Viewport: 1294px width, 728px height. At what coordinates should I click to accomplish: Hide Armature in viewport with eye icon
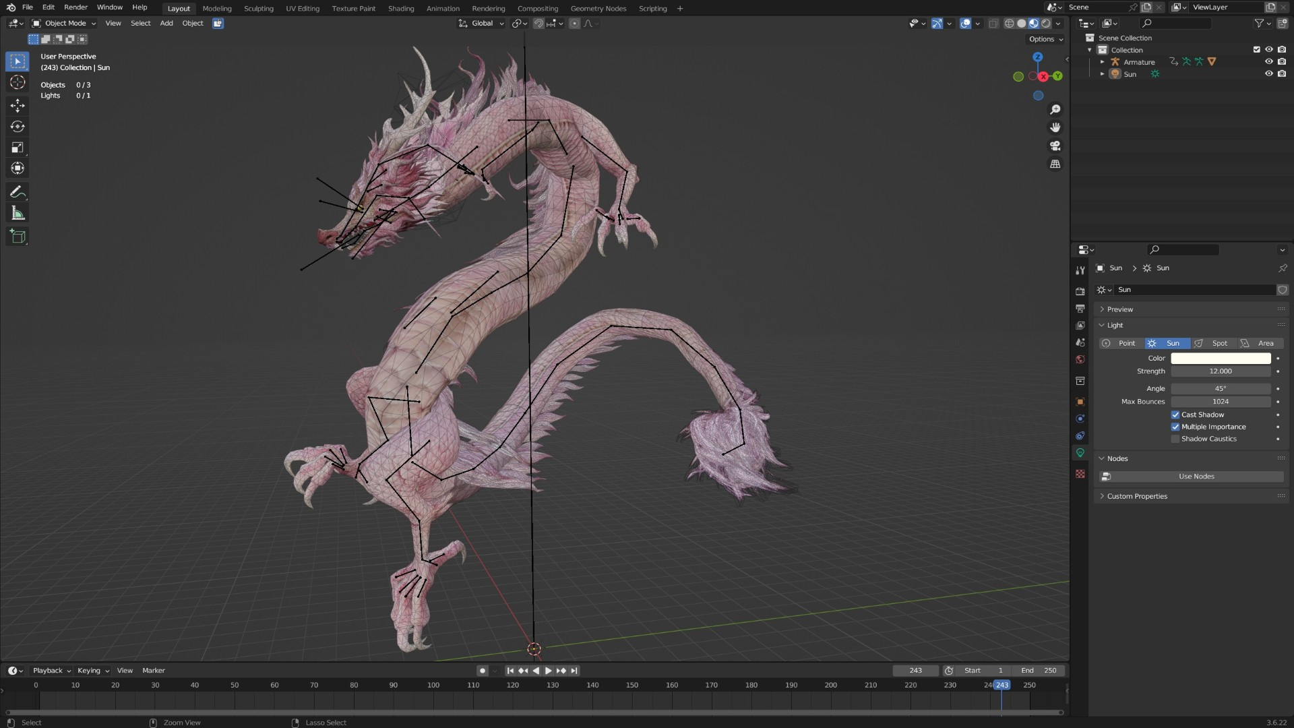pos(1268,61)
